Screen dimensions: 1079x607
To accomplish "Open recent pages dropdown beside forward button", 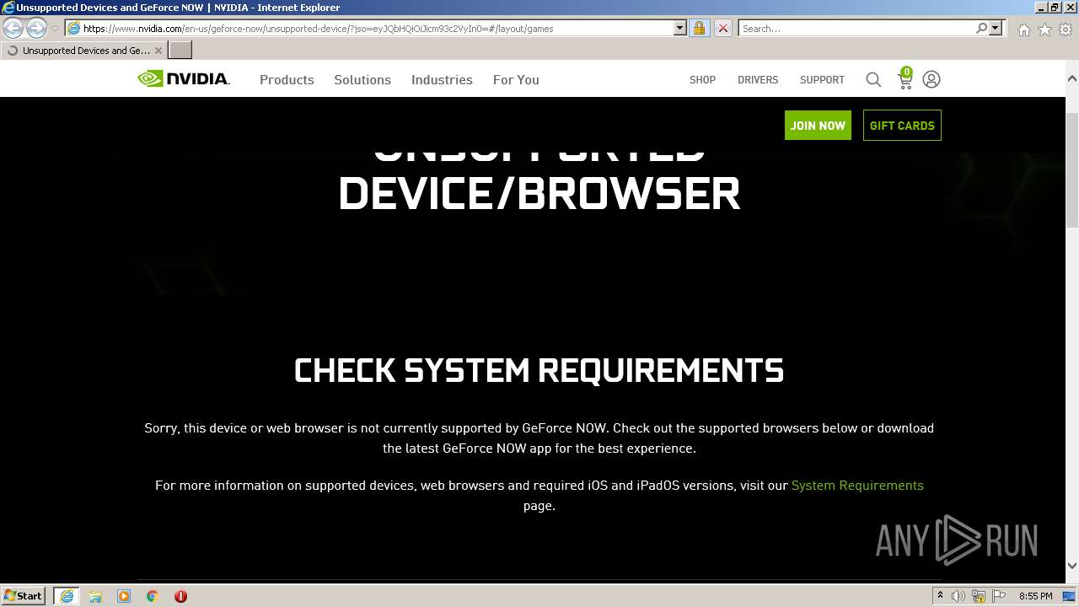I will click(x=55, y=29).
